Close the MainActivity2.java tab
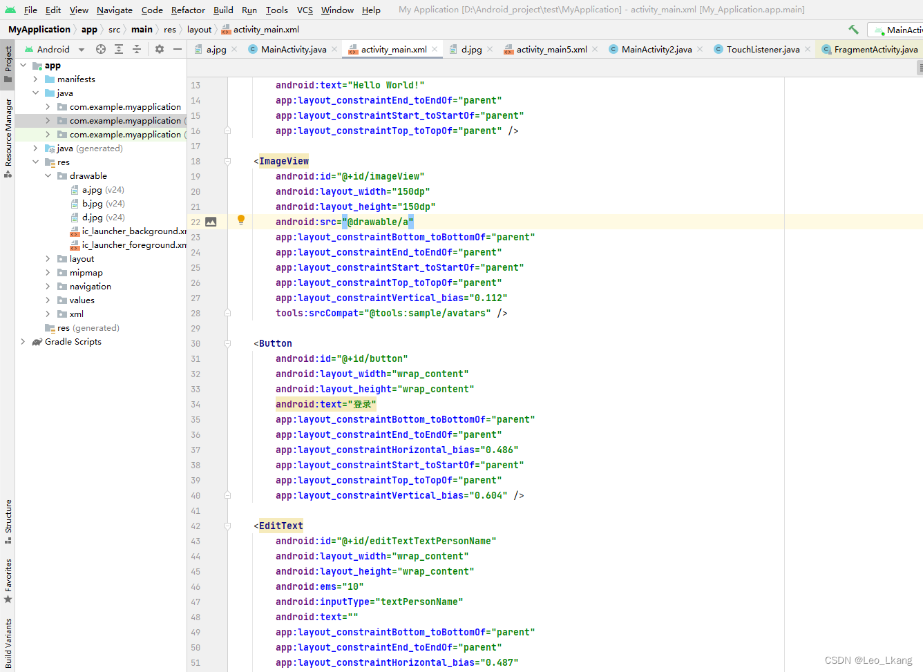This screenshot has height=672, width=923. coord(700,49)
